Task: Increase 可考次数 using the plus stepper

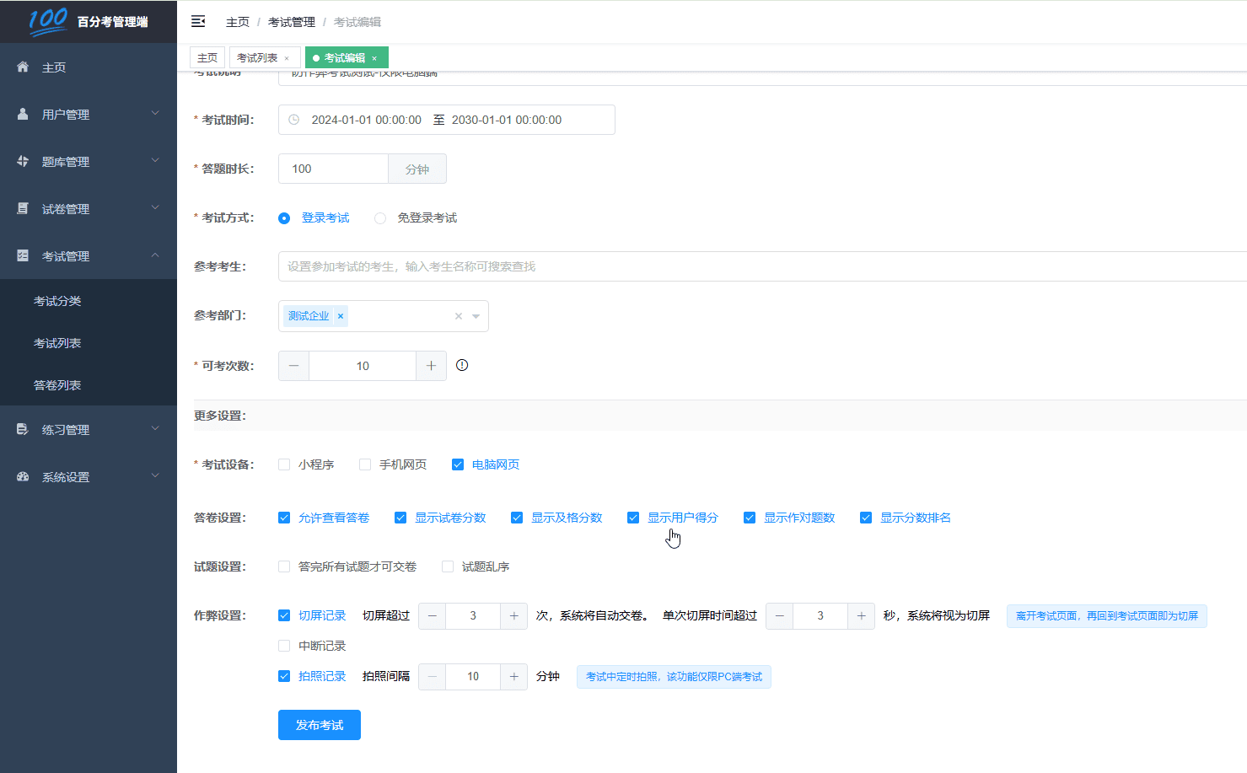Action: (431, 365)
